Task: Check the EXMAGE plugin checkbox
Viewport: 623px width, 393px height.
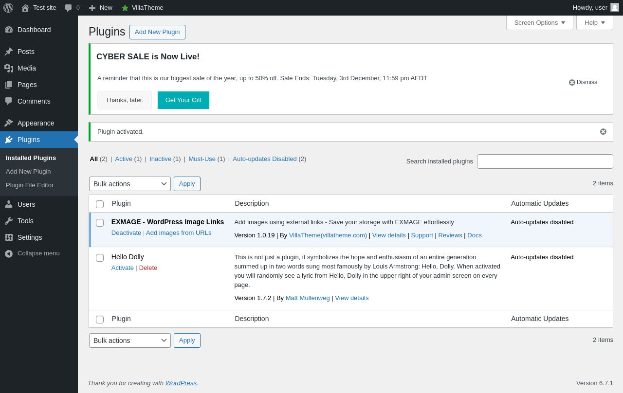Action: (100, 223)
